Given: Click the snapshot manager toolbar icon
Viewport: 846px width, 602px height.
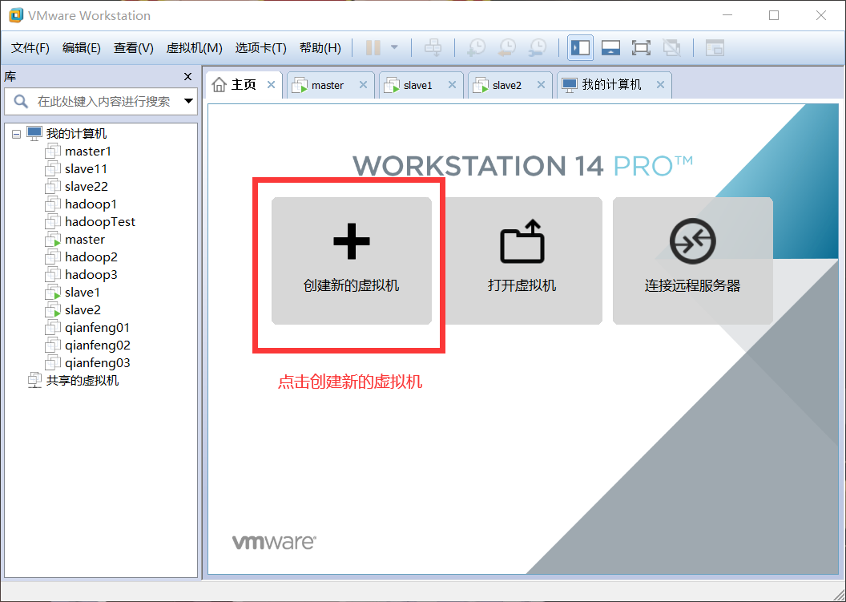Looking at the screenshot, I should pyautogui.click(x=538, y=47).
